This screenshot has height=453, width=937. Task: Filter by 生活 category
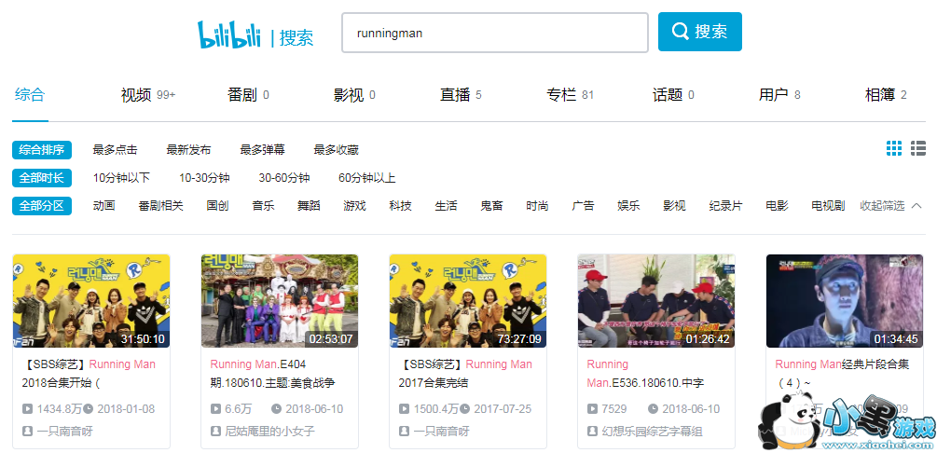point(446,206)
